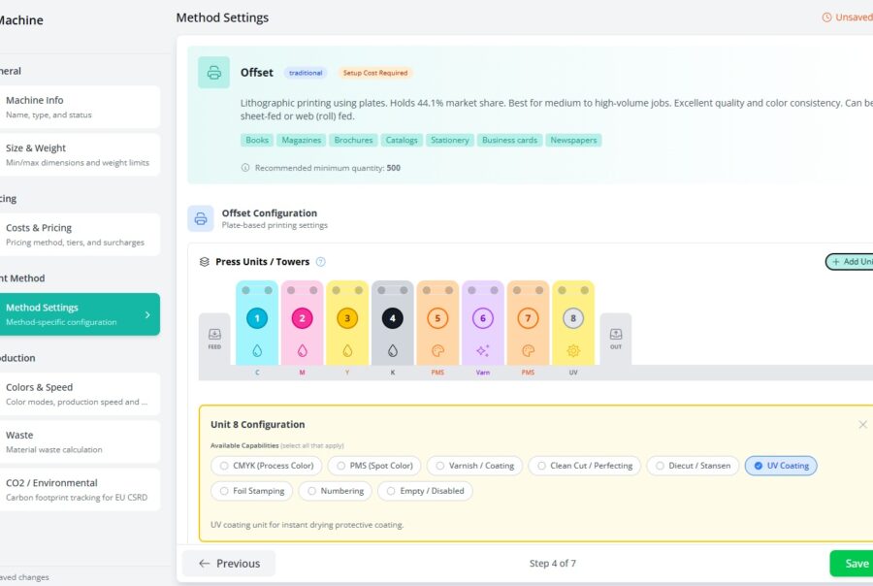Click the Varnish sparkle icon on unit 6
The height and width of the screenshot is (586, 873).
[482, 346]
